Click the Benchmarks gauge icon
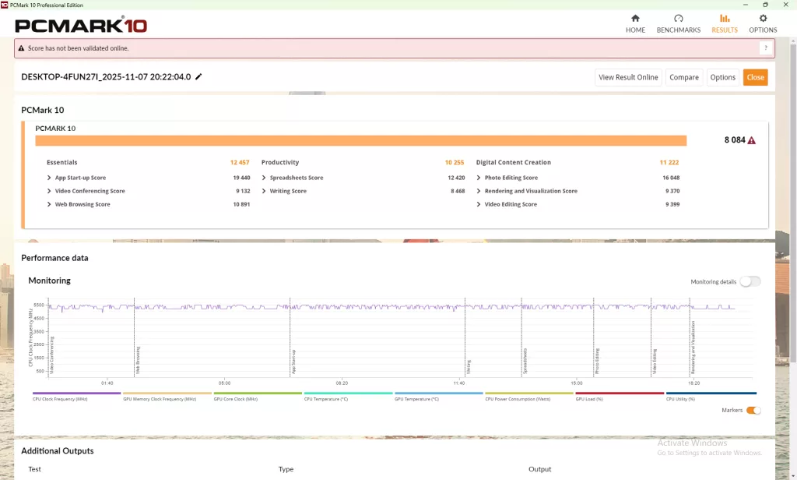 click(678, 19)
